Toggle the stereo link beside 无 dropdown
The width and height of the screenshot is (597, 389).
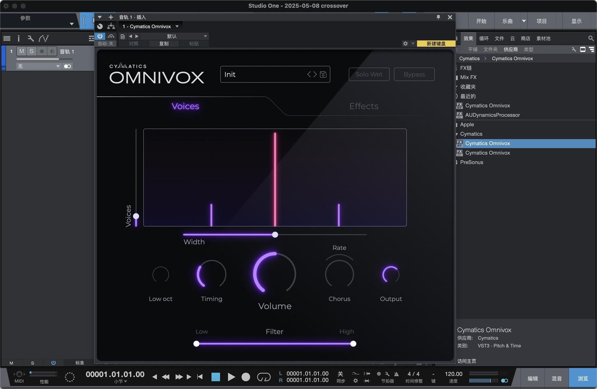click(x=67, y=66)
